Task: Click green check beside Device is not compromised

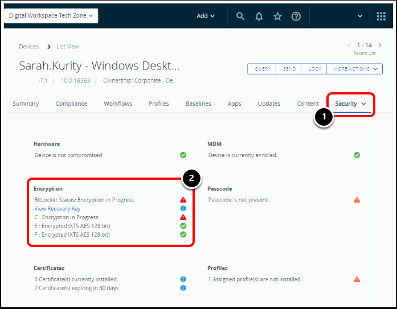Action: [183, 155]
